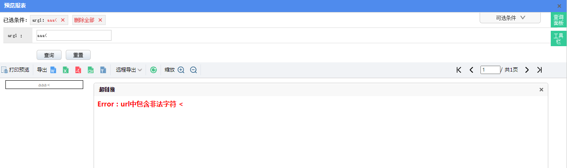
Task: Export the report to Excel
Action: (65, 70)
